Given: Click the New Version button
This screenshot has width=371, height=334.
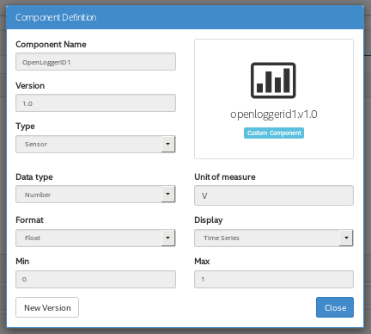Looking at the screenshot, I should (x=47, y=307).
